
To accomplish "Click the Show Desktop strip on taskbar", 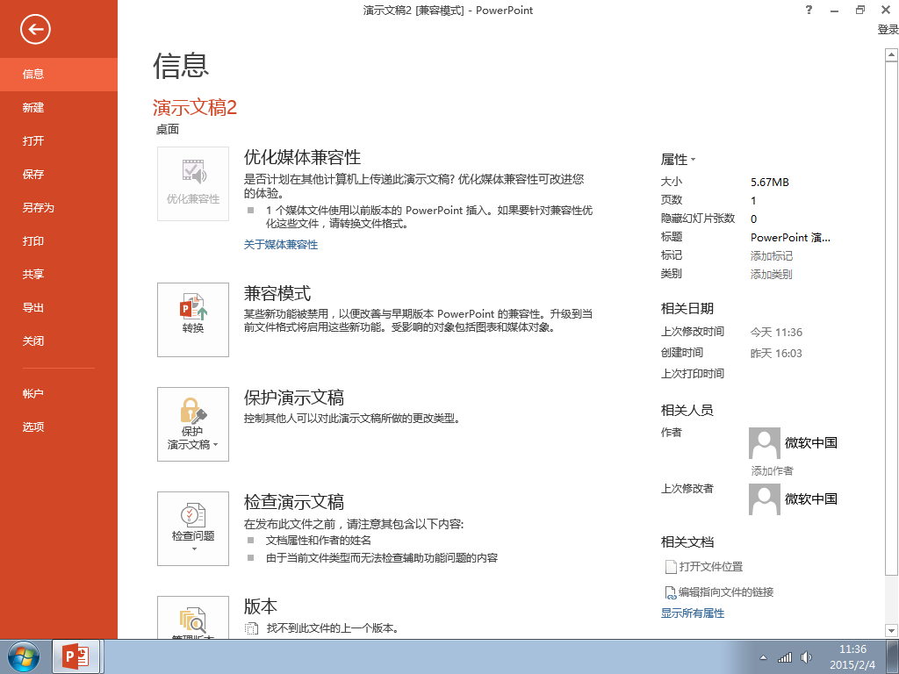I will click(893, 656).
